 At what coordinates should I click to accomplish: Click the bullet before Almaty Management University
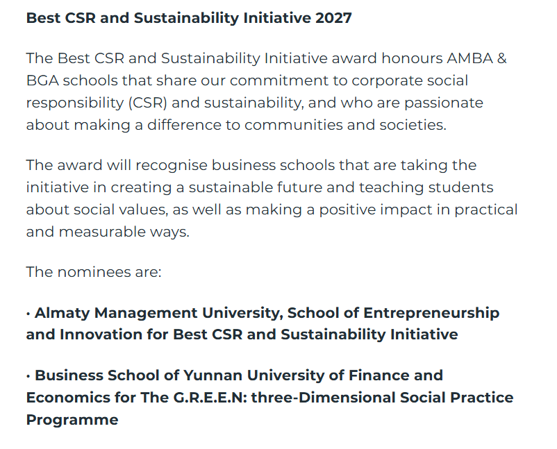28,314
